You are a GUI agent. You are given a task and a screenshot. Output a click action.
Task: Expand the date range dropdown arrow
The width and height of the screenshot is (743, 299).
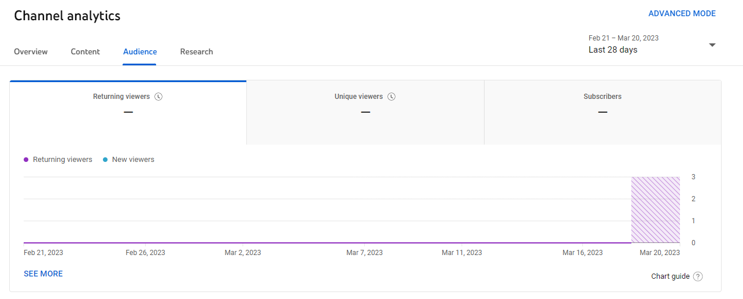(712, 45)
